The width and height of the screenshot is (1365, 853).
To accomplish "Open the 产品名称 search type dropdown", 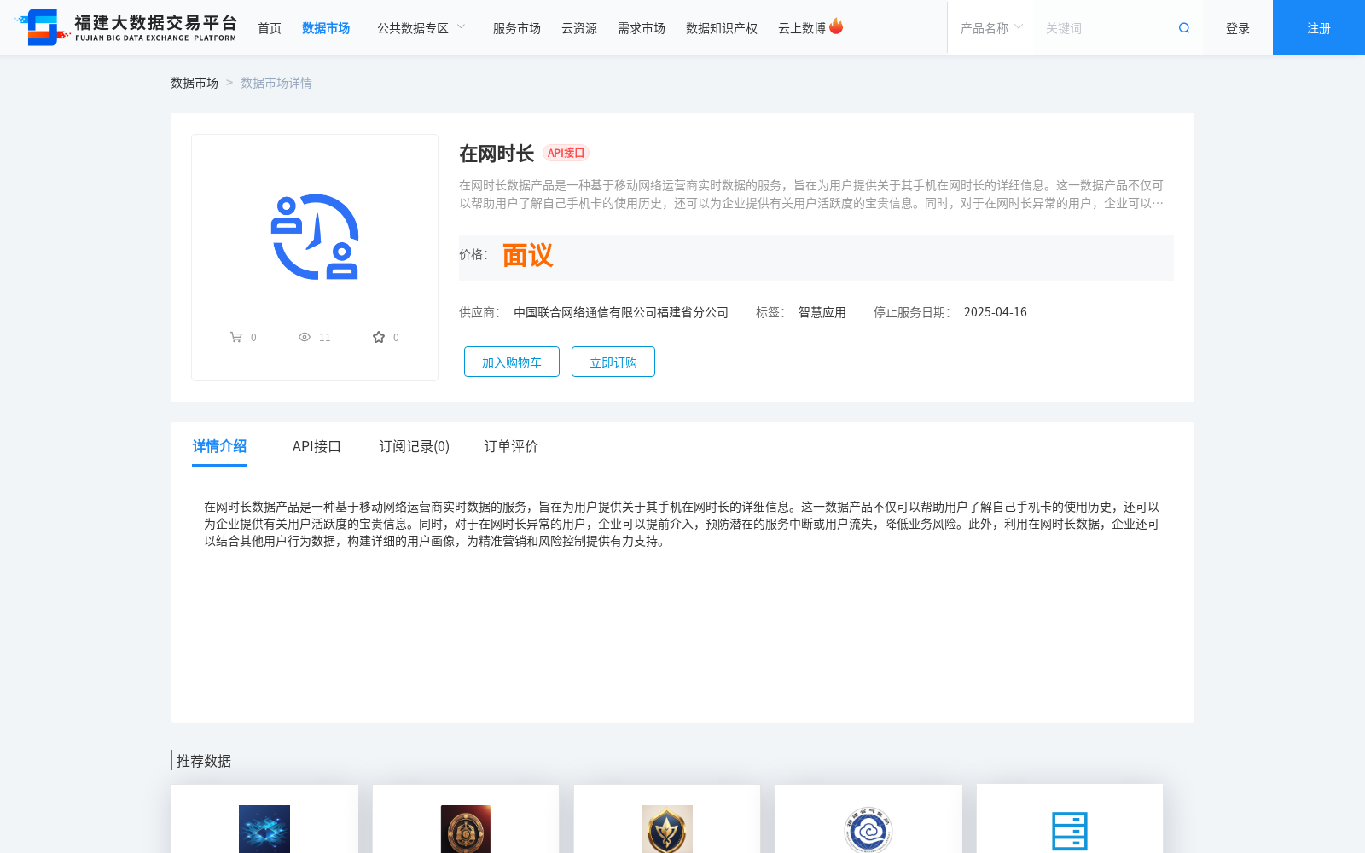I will pyautogui.click(x=991, y=28).
